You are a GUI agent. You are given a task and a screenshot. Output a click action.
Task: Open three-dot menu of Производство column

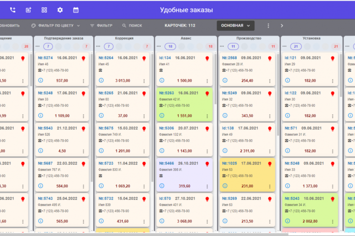coord(222,46)
